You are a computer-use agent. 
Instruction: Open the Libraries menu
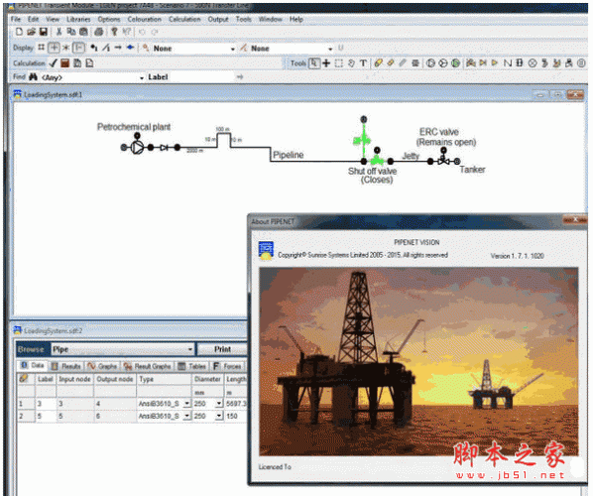coord(78,19)
